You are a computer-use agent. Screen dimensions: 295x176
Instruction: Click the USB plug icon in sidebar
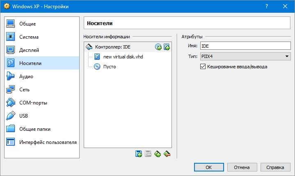pos(10,116)
